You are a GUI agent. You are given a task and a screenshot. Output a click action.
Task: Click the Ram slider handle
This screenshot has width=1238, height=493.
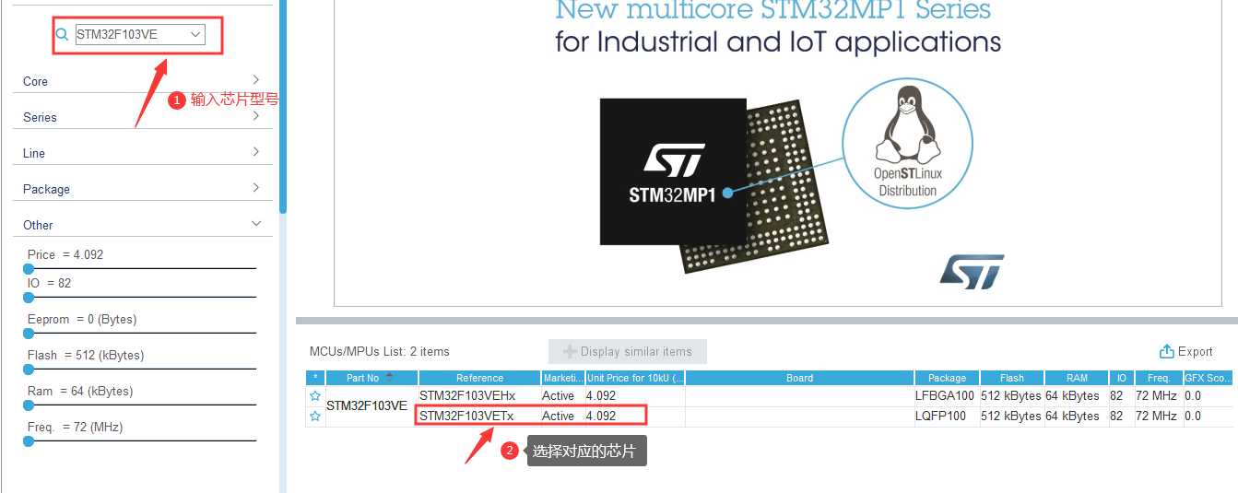(x=29, y=405)
